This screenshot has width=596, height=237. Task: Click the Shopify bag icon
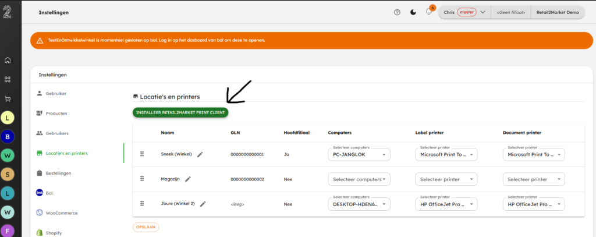tap(39, 232)
